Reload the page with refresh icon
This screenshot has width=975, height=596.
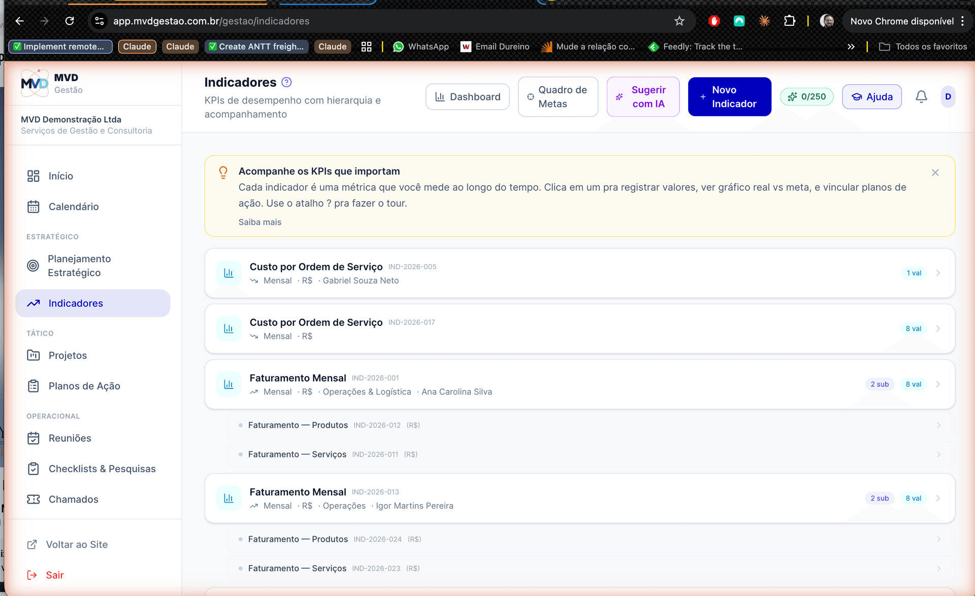[x=70, y=21]
